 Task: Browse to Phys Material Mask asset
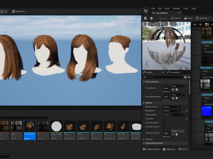[x=177, y=98]
